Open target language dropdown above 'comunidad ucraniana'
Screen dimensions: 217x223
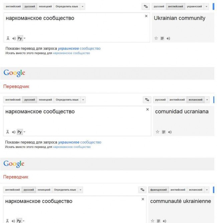coord(207,100)
